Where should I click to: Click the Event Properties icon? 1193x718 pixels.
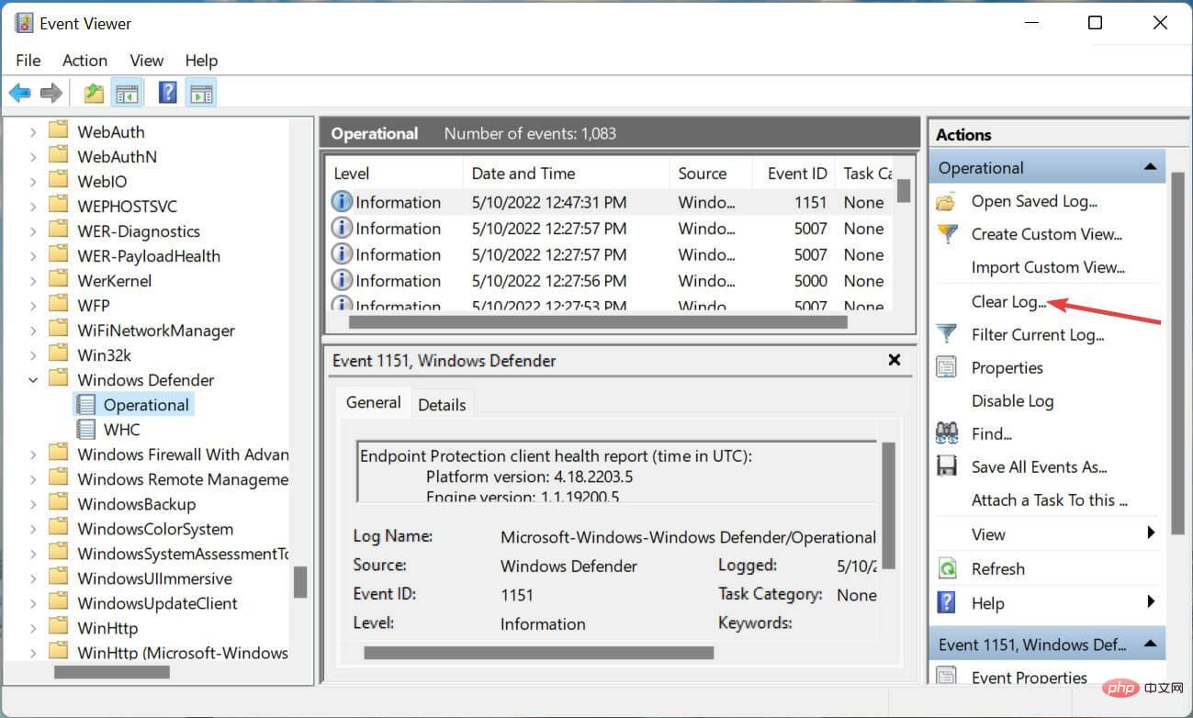946,677
